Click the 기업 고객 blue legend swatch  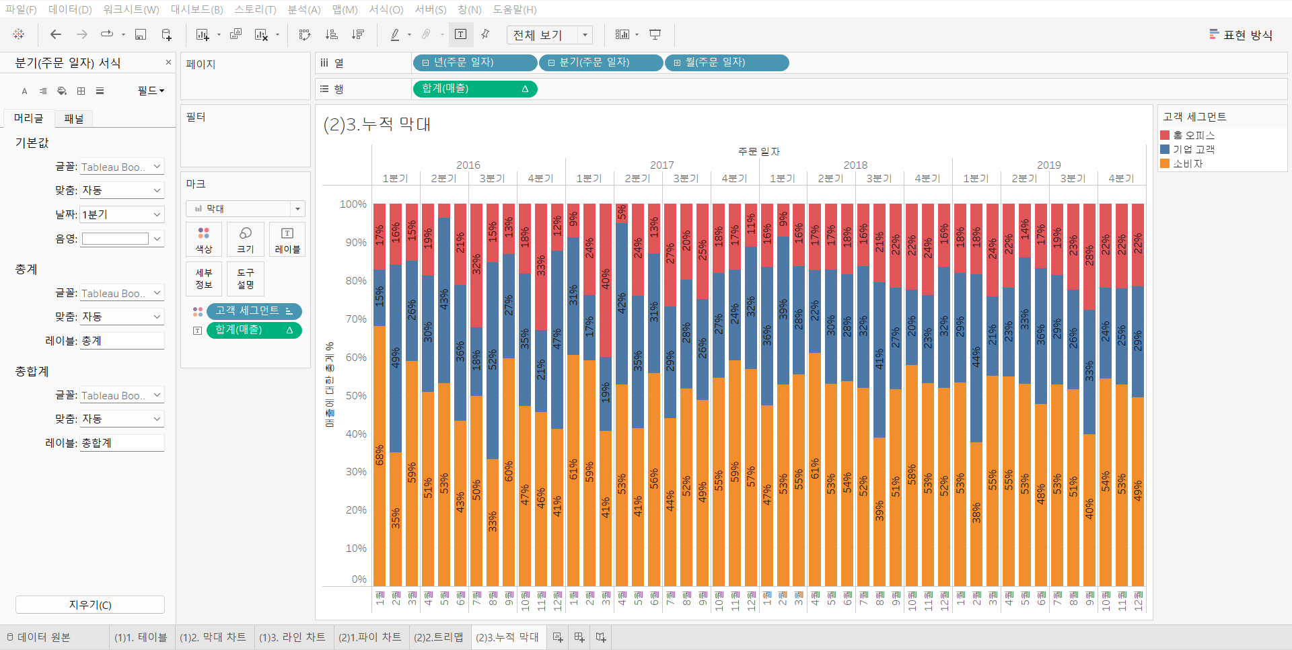coord(1165,149)
